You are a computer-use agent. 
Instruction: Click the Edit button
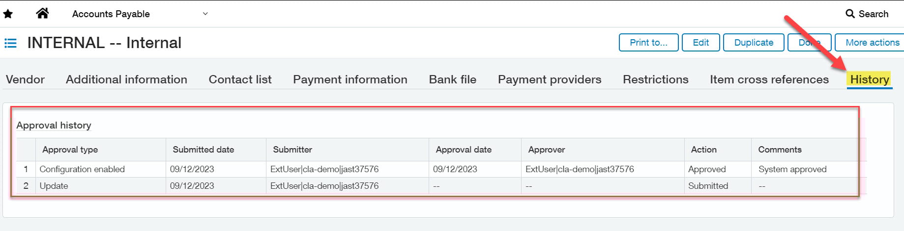700,43
